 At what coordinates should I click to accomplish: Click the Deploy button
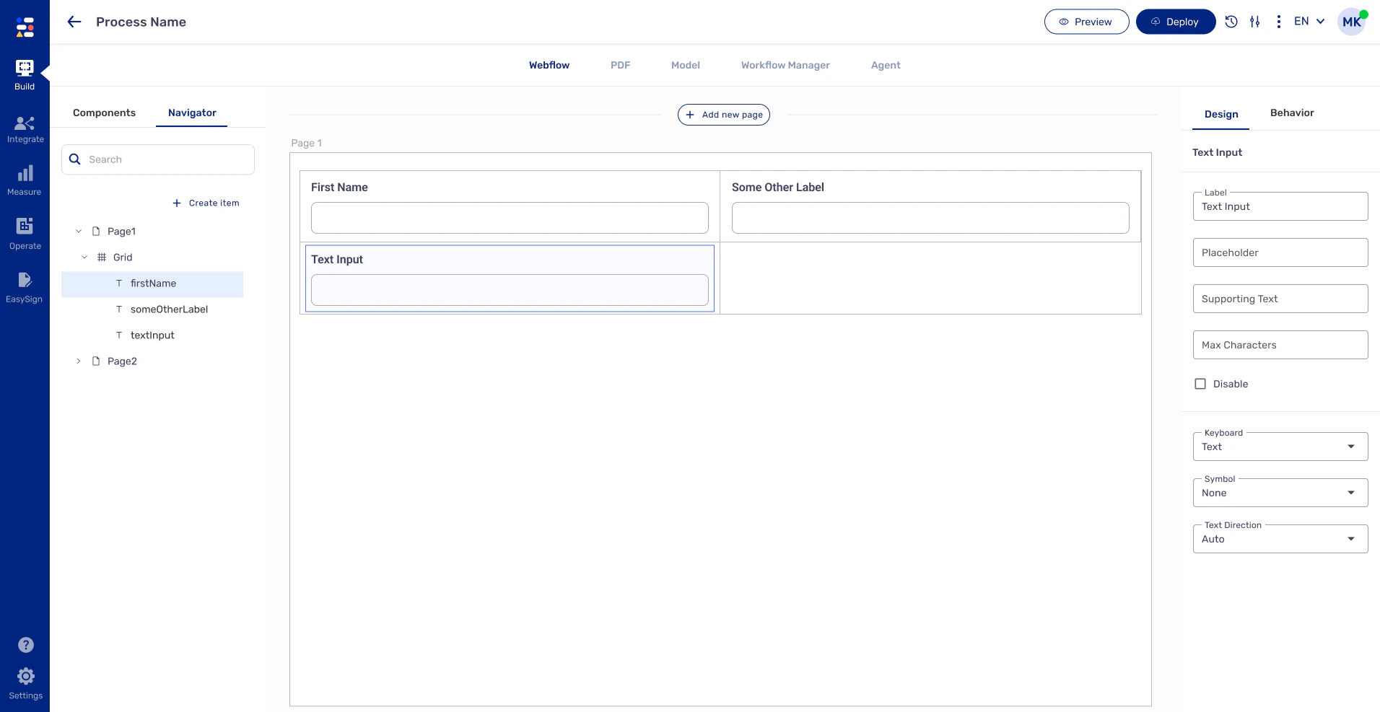click(1175, 22)
